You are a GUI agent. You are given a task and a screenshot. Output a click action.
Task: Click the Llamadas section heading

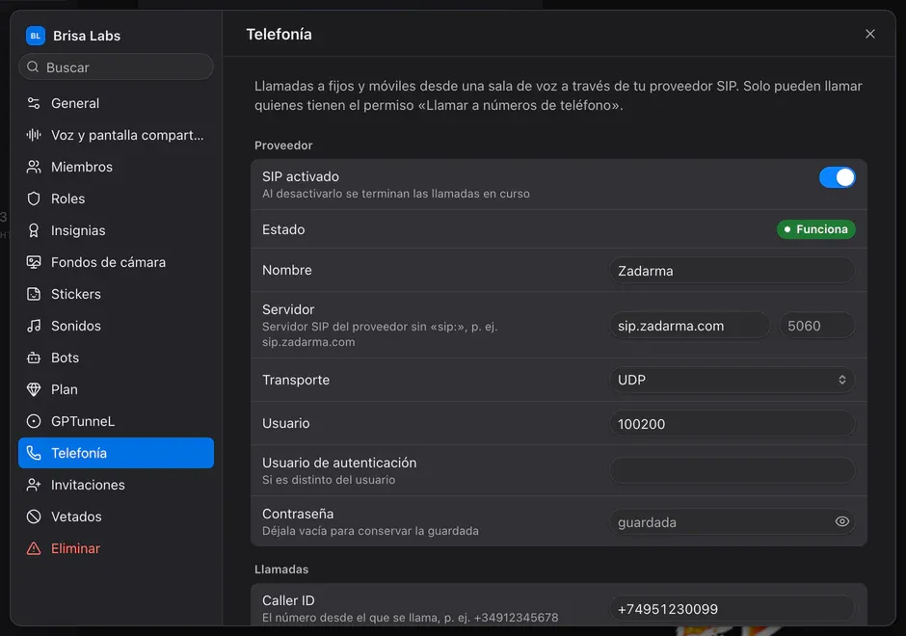coord(281,570)
